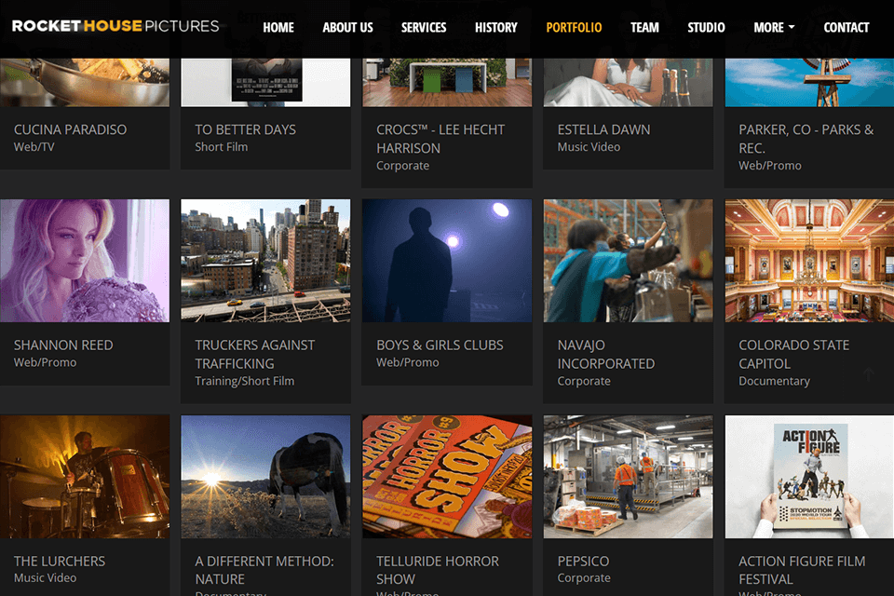Open the To Better Days poster thumbnail
The image size is (894, 596).
(x=265, y=82)
